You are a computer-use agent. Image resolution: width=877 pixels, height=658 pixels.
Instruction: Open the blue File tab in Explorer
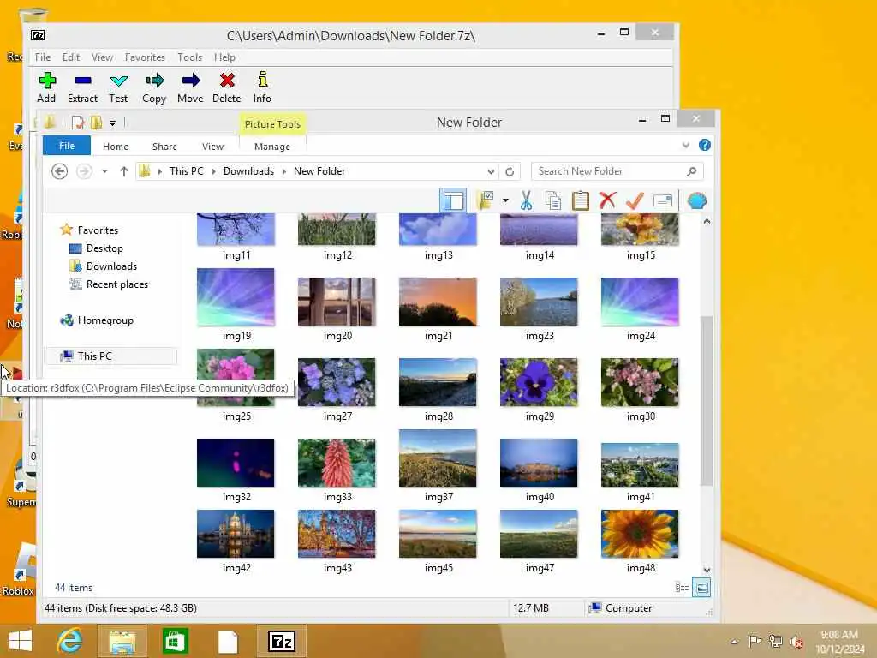(67, 146)
